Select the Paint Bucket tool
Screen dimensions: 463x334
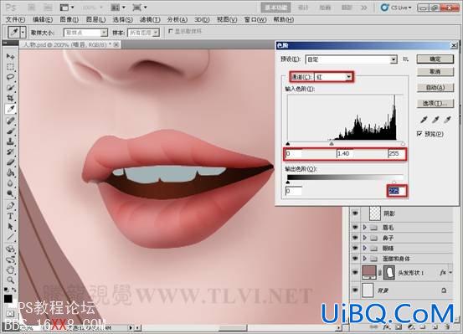[x=10, y=172]
